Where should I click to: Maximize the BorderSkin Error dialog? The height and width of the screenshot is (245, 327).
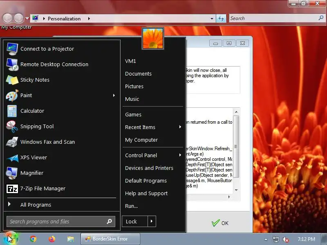(229, 43)
